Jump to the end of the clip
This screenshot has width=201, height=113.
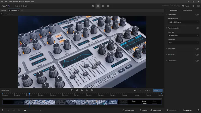tap(92, 90)
